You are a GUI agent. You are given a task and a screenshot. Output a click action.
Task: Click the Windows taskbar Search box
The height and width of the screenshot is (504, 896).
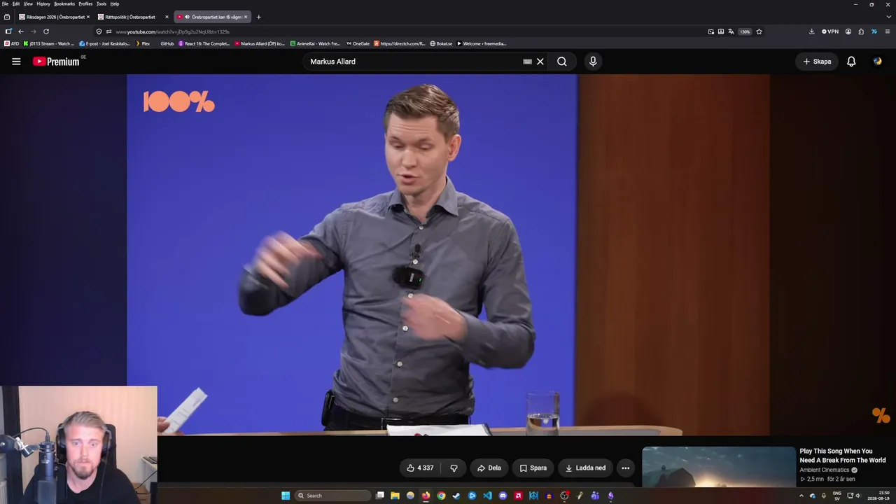(332, 496)
